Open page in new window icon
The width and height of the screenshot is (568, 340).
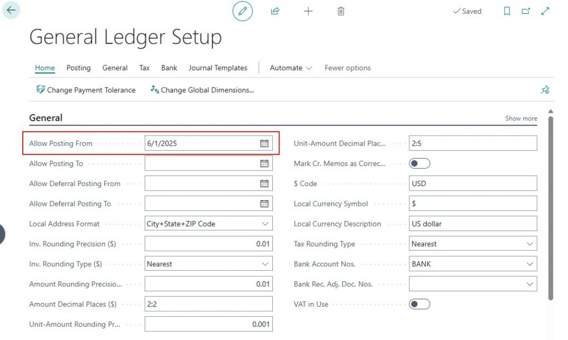coord(526,11)
